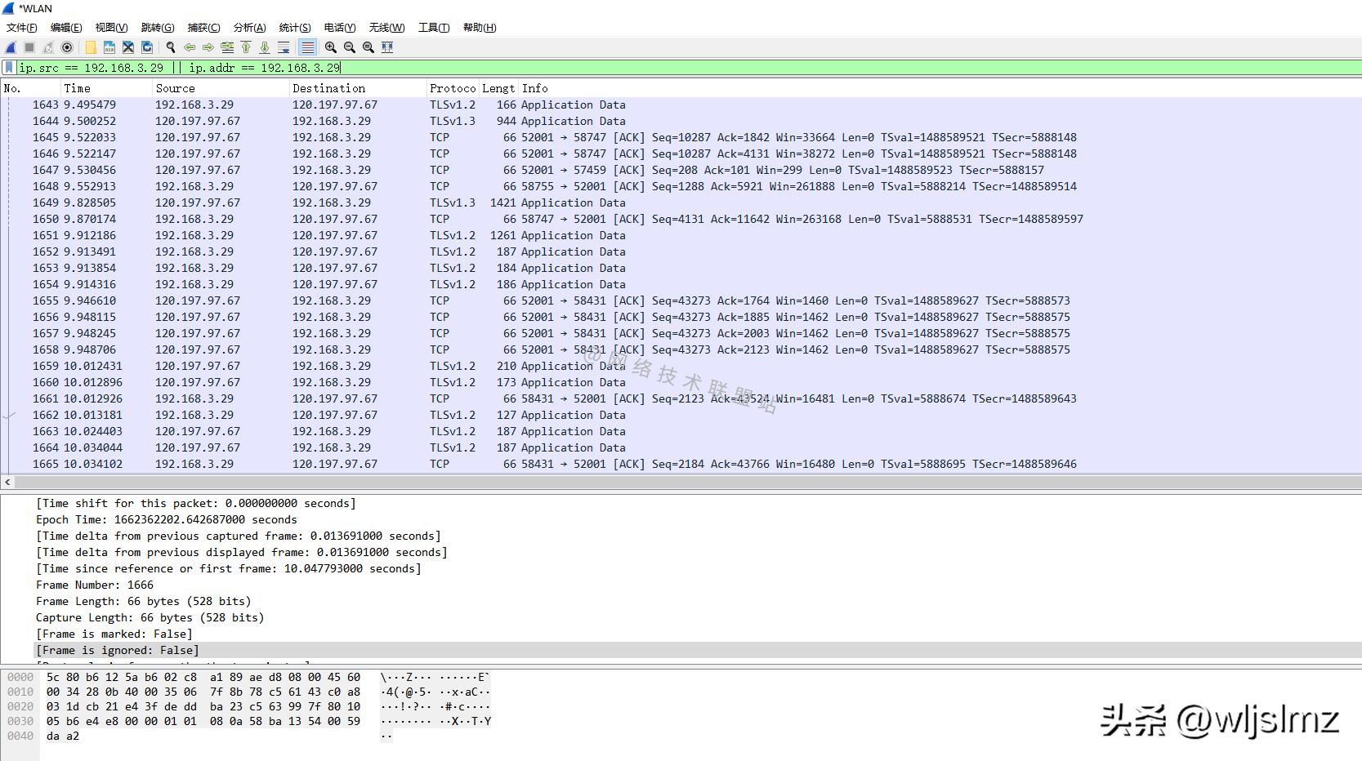Toggle packet list colorization
1362x761 pixels.
click(x=307, y=47)
